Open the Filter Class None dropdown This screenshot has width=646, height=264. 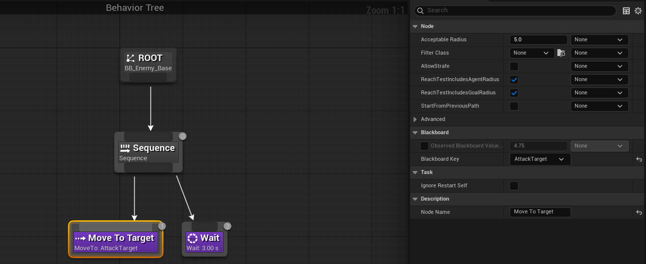(x=532, y=53)
